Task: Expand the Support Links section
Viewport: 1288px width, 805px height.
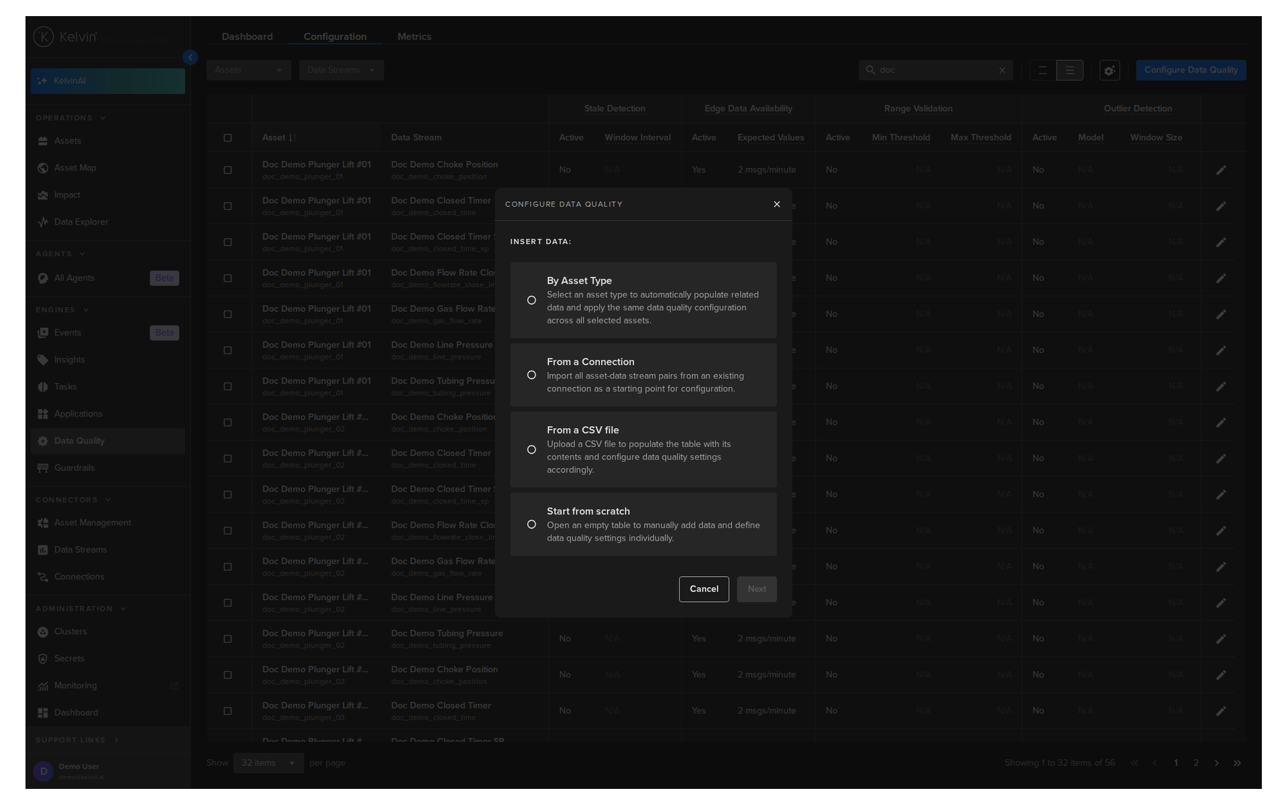Action: click(x=77, y=740)
